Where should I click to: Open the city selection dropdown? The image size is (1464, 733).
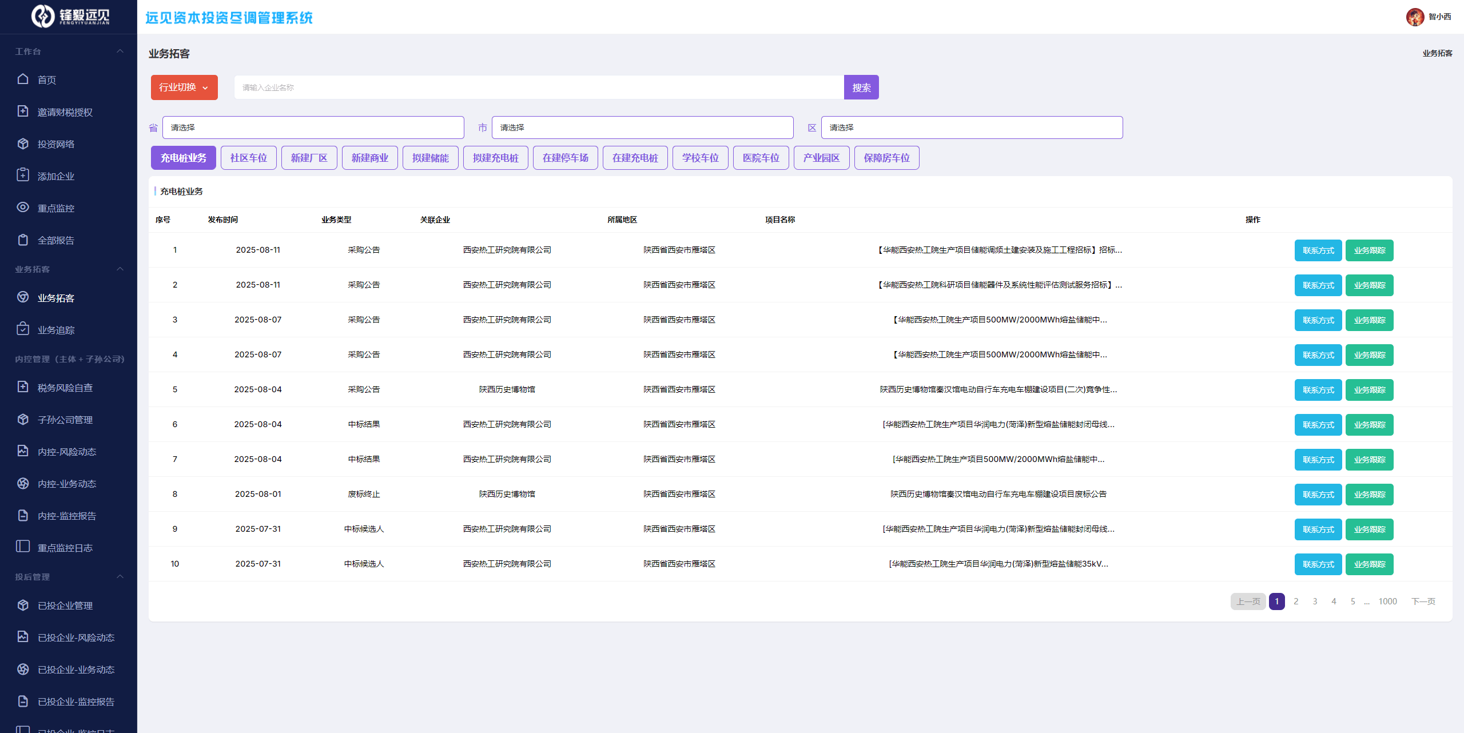642,128
